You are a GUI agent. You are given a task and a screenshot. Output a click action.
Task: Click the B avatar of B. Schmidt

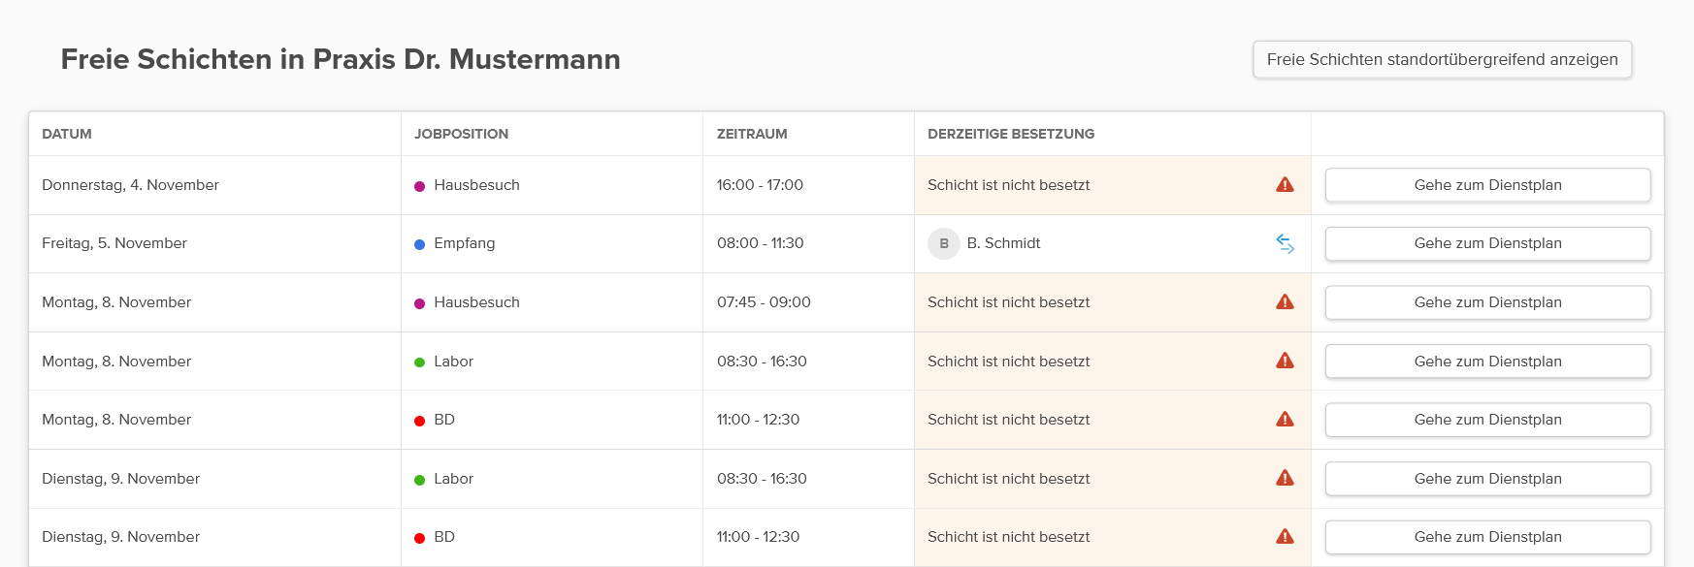[943, 244]
